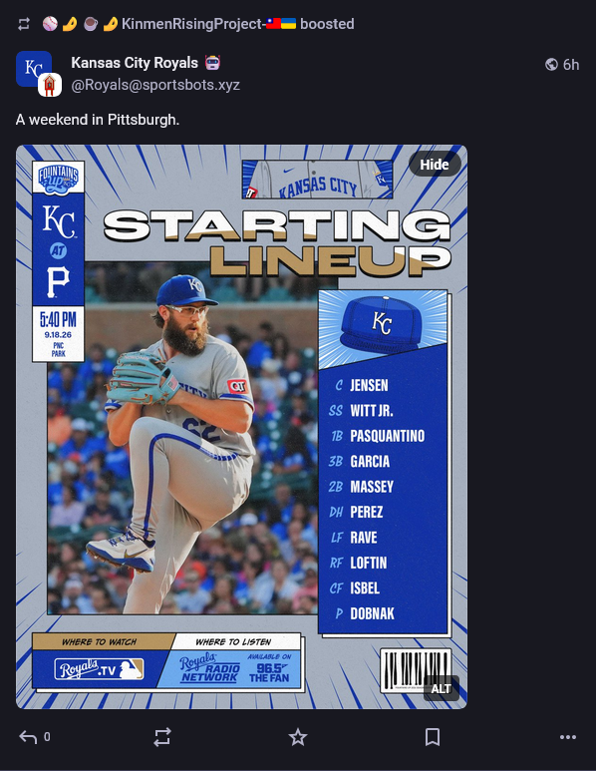The image size is (596, 771).
Task: Click the globe public visibility icon
Action: click(x=552, y=65)
